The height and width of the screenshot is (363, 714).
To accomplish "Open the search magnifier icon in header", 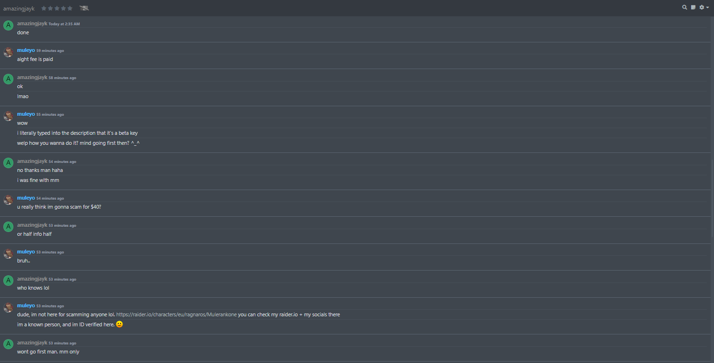I will 685,7.
